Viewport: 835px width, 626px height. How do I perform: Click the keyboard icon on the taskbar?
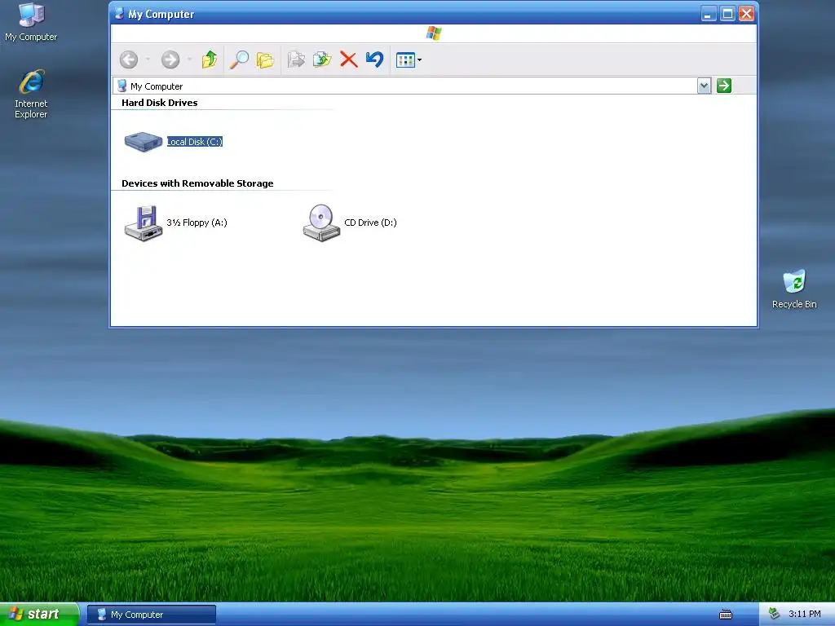[x=725, y=615]
